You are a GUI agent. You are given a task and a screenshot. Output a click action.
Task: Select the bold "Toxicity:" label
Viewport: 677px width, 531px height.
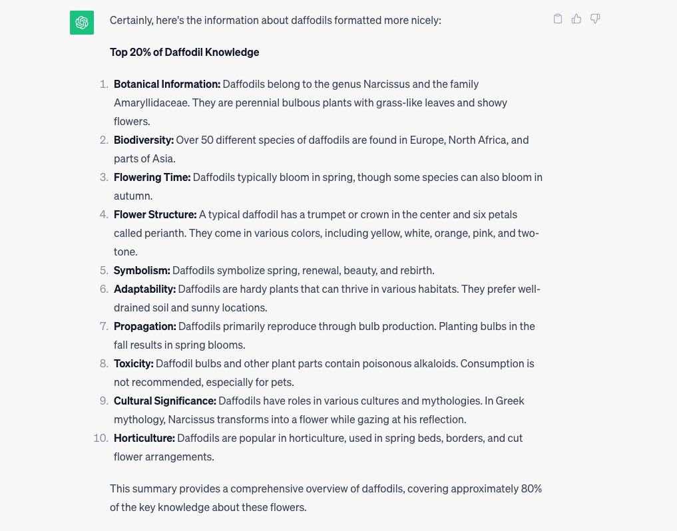pyautogui.click(x=133, y=363)
